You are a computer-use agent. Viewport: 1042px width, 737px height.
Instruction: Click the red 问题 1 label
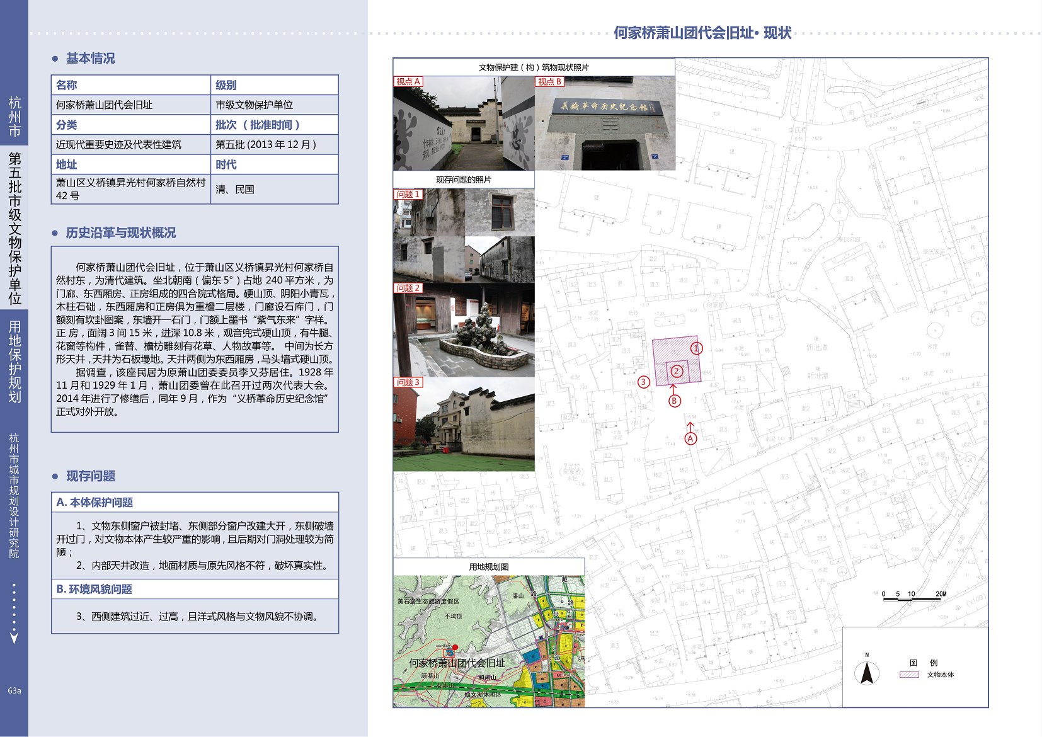pos(408,195)
